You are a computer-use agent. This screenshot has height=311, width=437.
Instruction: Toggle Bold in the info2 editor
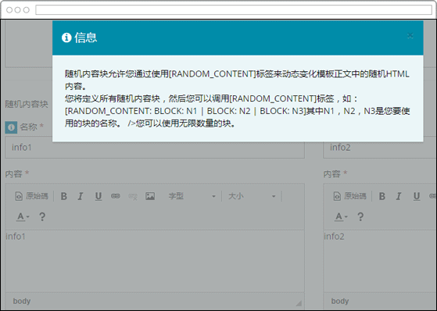pyautogui.click(x=382, y=196)
